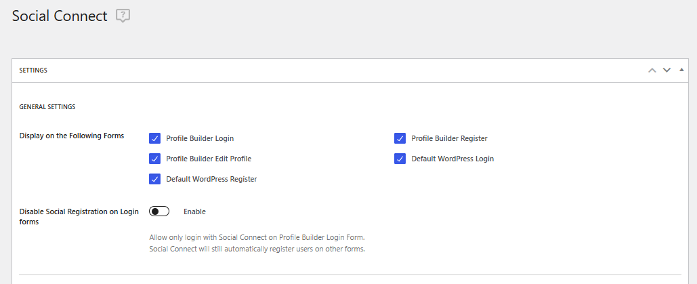The height and width of the screenshot is (284, 697).
Task: Uncheck Profile Builder Register checkbox
Action: pyautogui.click(x=400, y=138)
